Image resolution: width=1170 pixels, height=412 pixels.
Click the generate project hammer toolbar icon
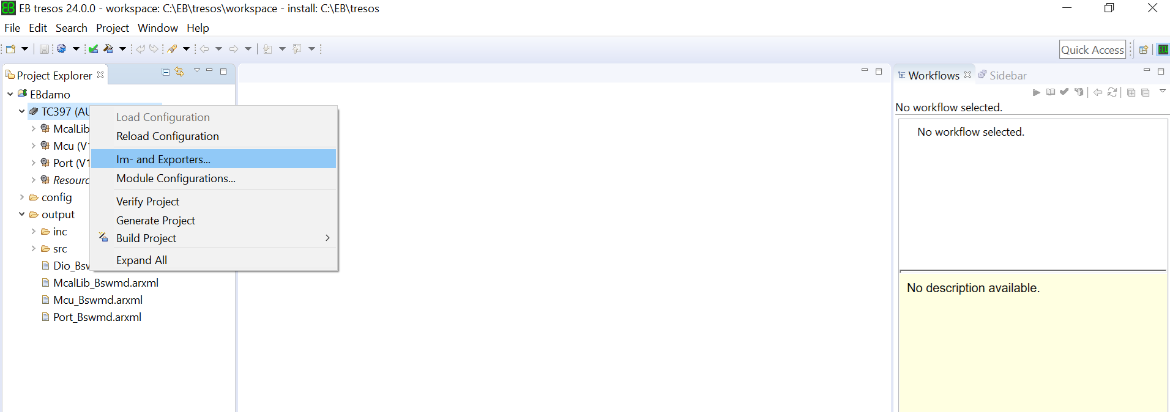(108, 49)
